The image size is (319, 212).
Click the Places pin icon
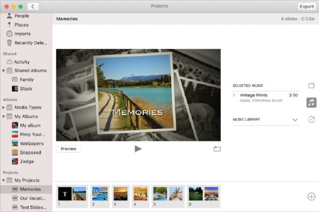tap(9, 25)
